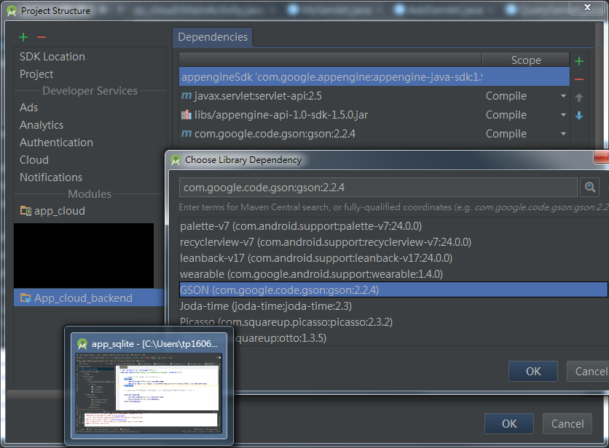Open Cloud developer service

coord(34,160)
